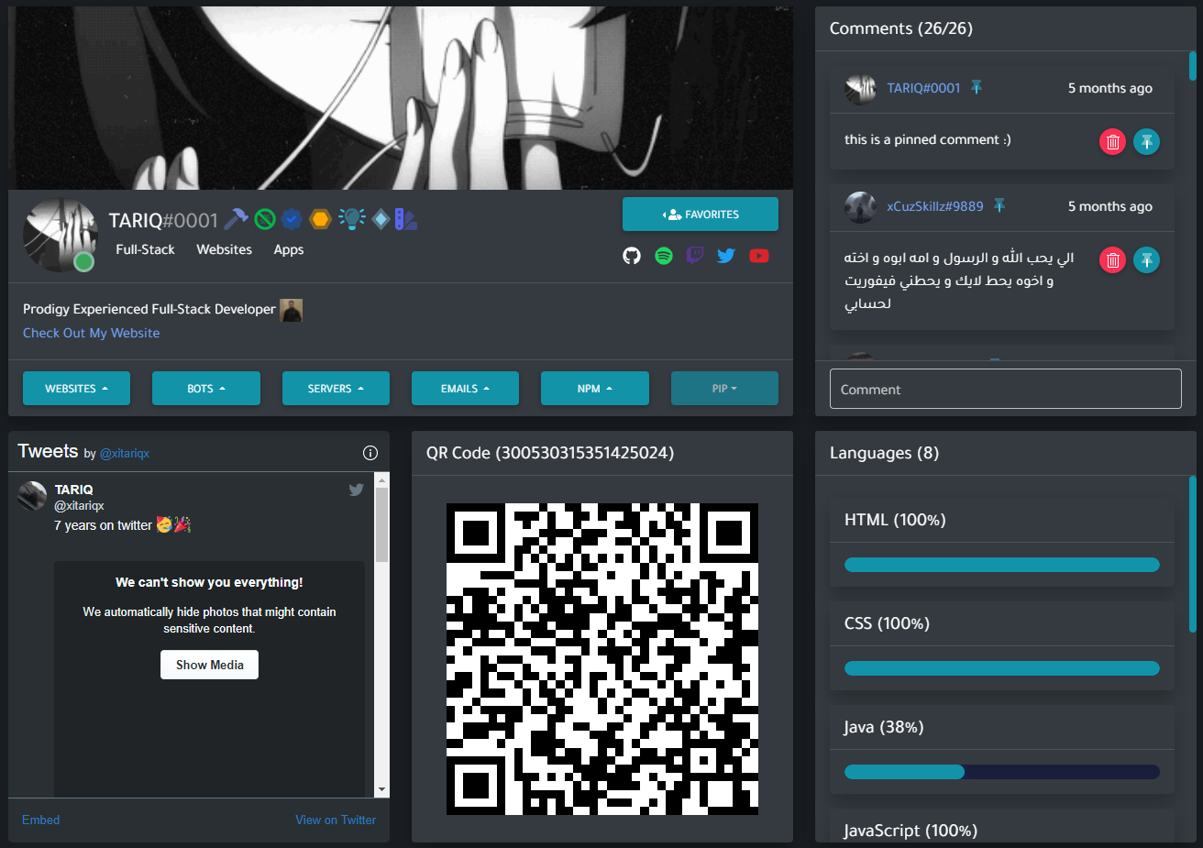1203x848 pixels.
Task: Click the pin icon next to TARIQ#0001 in comments
Action: tap(977, 87)
